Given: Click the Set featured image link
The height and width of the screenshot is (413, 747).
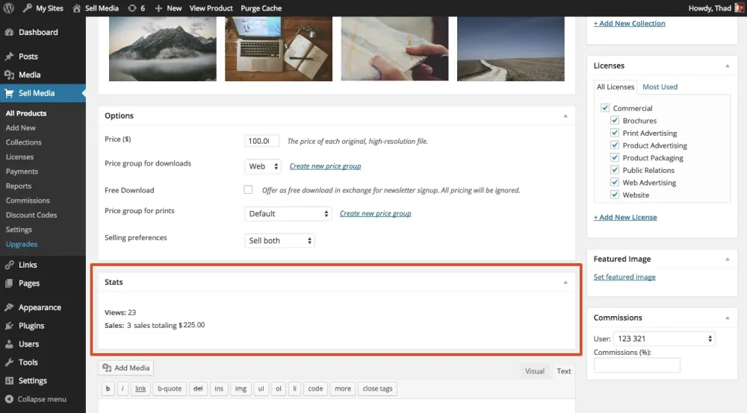Looking at the screenshot, I should click(x=624, y=277).
